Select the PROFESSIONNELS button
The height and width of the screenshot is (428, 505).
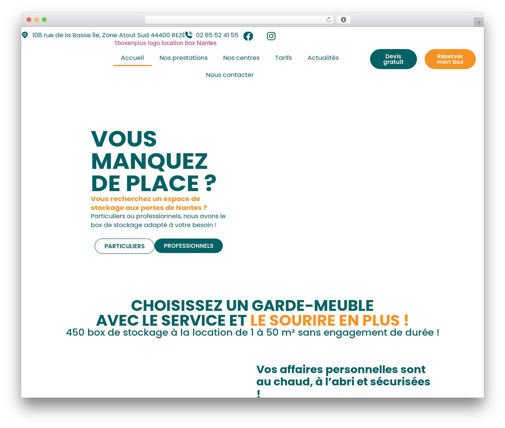click(189, 246)
